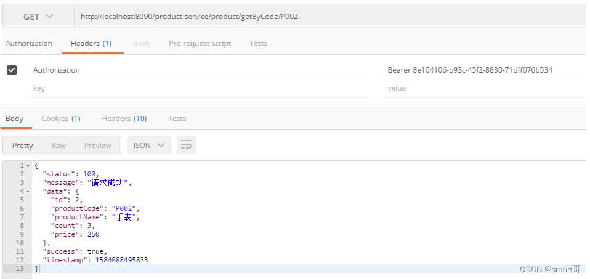The height and width of the screenshot is (279, 590).
Task: Open the request Tests tab
Action: point(258,44)
